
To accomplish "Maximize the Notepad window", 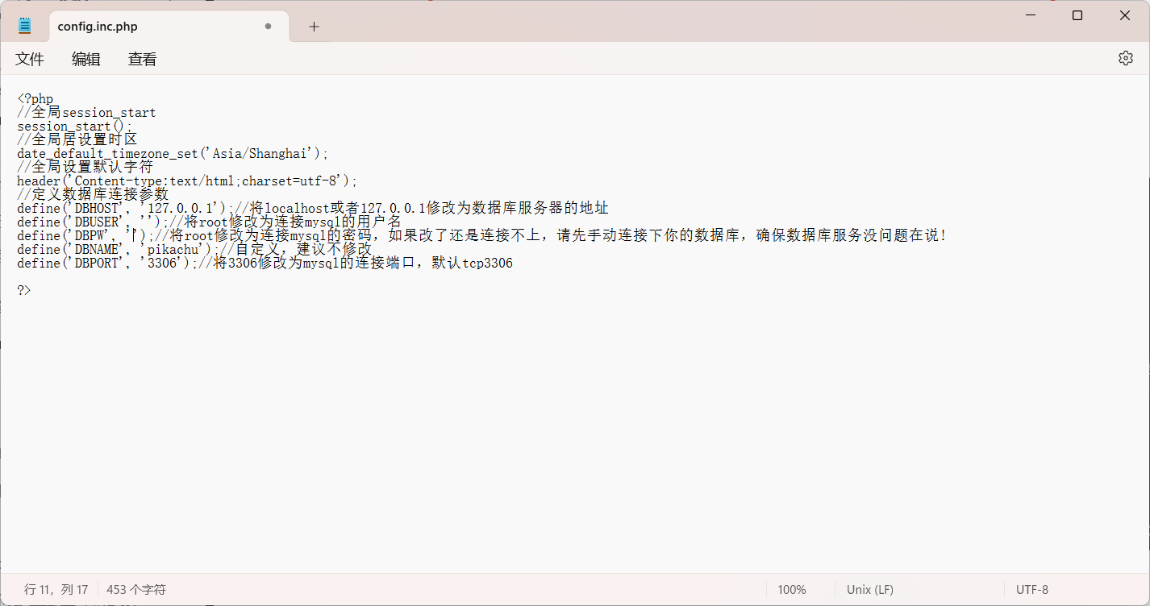I will [x=1077, y=15].
